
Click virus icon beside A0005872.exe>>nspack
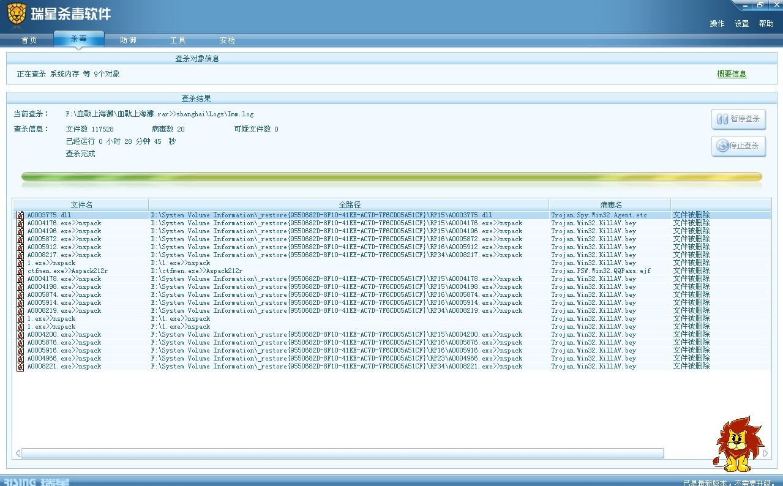20,239
